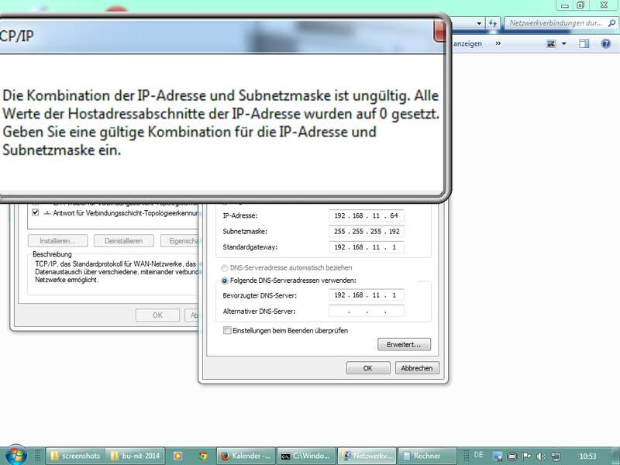Click the Bevorzugter DNS-Server field
This screenshot has height=465, width=620.
pos(366,295)
